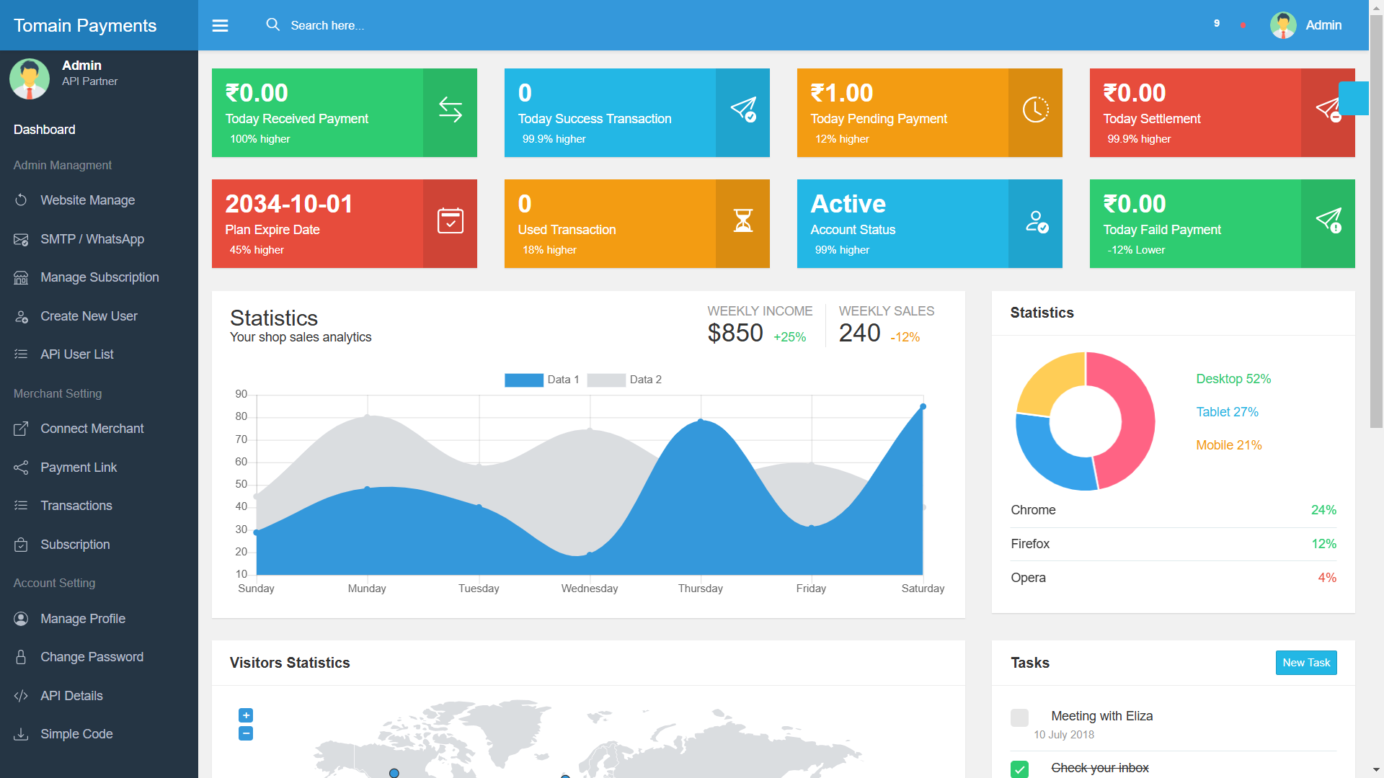The height and width of the screenshot is (778, 1384).
Task: Click the Used Transaction hourglass icon
Action: pos(742,221)
